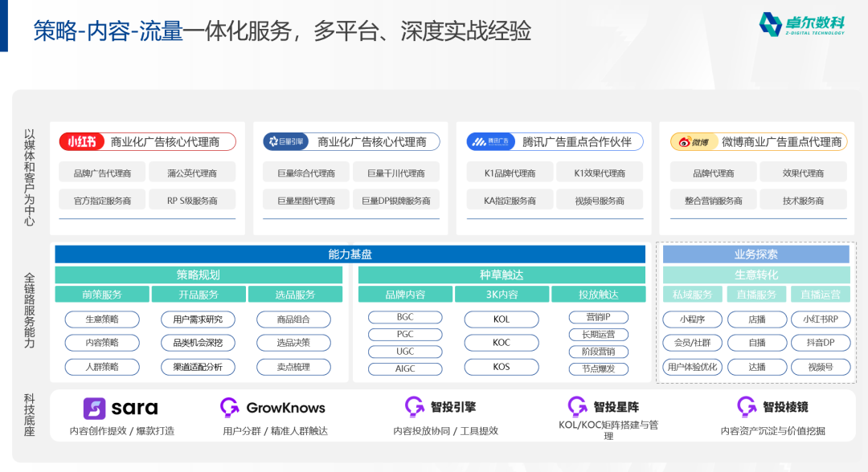
Task: Click the 微博 logo badge
Action: click(x=694, y=142)
